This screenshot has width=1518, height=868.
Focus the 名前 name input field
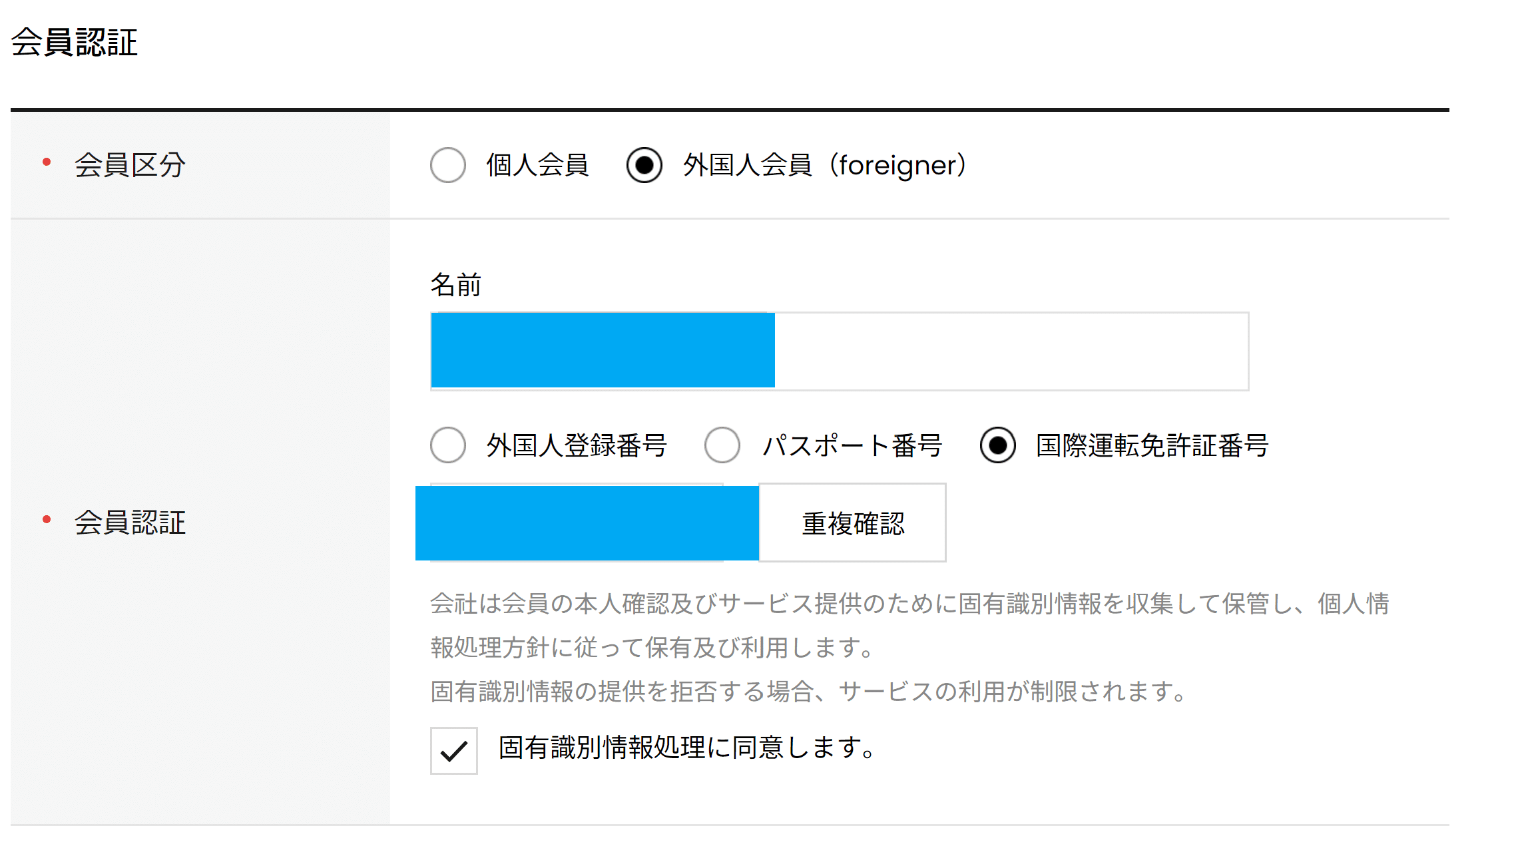(x=840, y=351)
